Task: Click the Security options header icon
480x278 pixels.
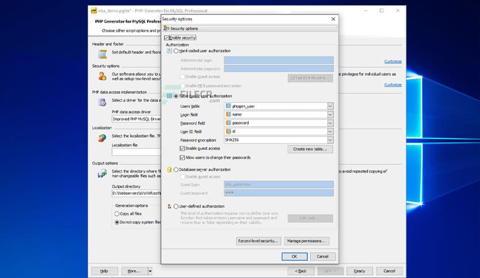Action: point(167,28)
